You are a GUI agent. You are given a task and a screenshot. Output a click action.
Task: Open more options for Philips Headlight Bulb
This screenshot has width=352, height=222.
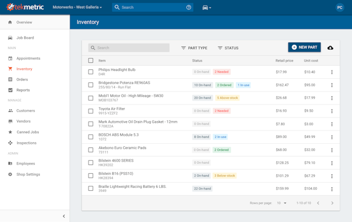(x=332, y=72)
